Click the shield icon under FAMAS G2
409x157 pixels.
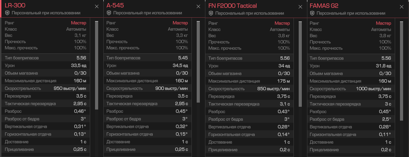pyautogui.click(x=312, y=13)
